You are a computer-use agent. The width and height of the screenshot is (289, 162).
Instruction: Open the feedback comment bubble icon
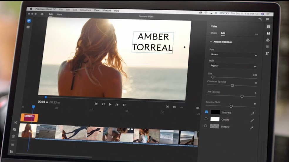tap(268, 19)
